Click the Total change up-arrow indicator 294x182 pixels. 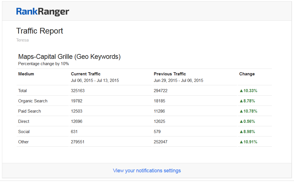click(x=241, y=91)
